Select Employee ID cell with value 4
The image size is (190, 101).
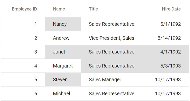point(36,66)
